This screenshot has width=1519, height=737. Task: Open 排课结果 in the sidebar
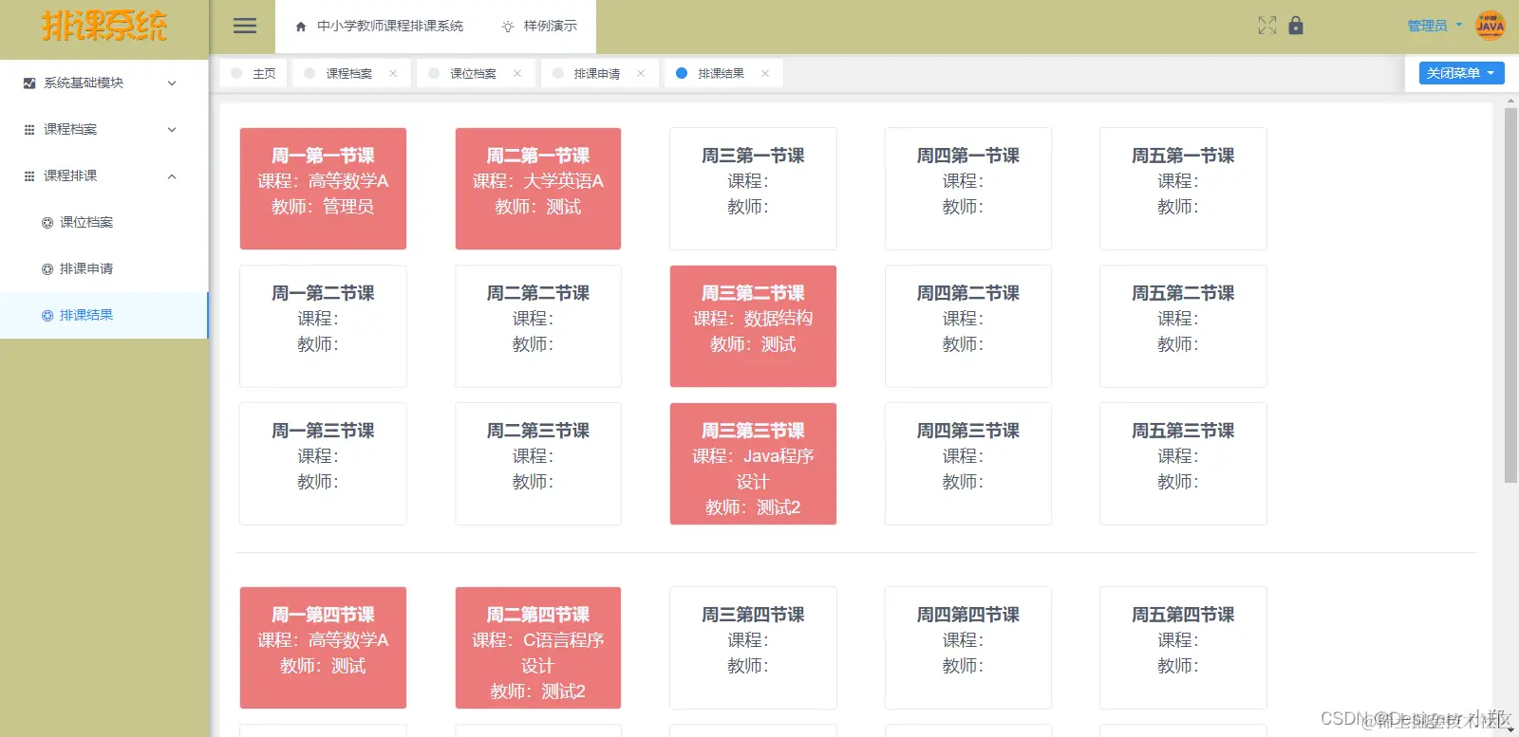(x=103, y=316)
